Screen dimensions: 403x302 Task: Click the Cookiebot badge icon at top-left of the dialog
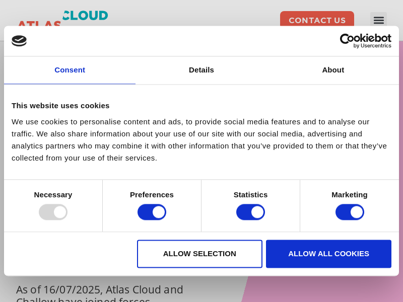pyautogui.click(x=19, y=41)
